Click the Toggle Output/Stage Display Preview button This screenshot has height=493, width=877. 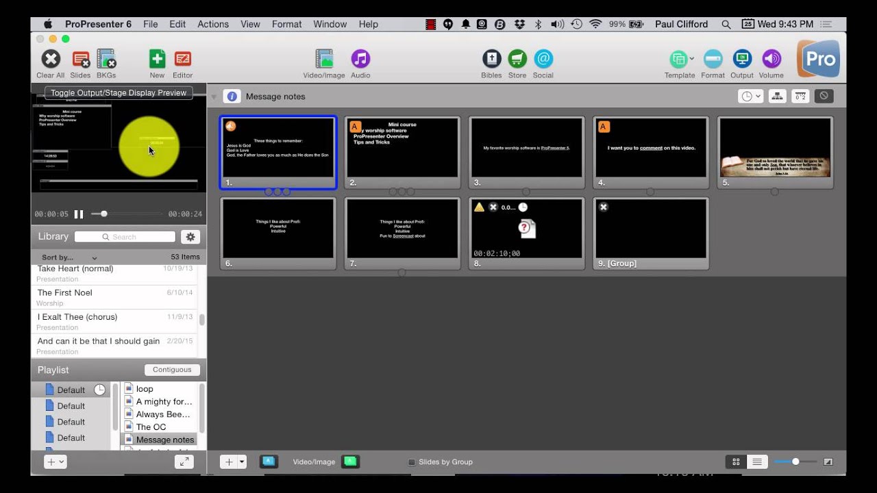(119, 93)
